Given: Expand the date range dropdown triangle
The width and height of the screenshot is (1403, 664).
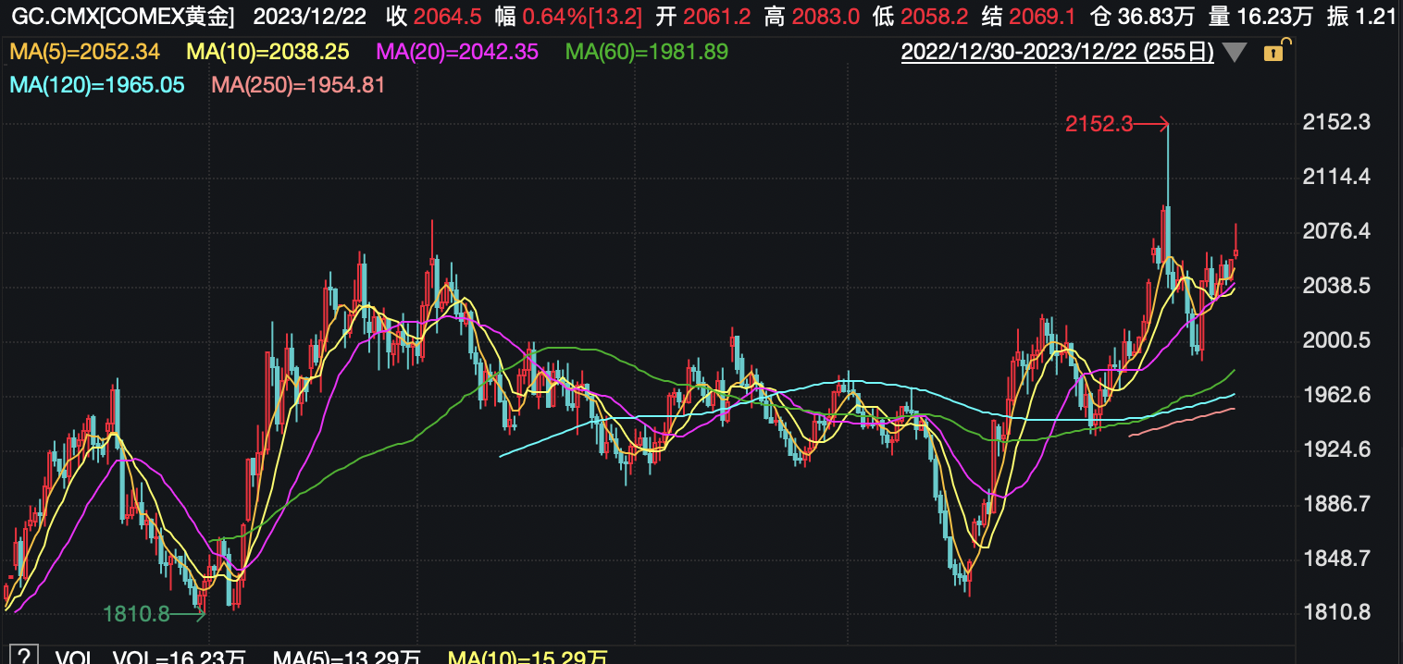Looking at the screenshot, I should pyautogui.click(x=1235, y=53).
